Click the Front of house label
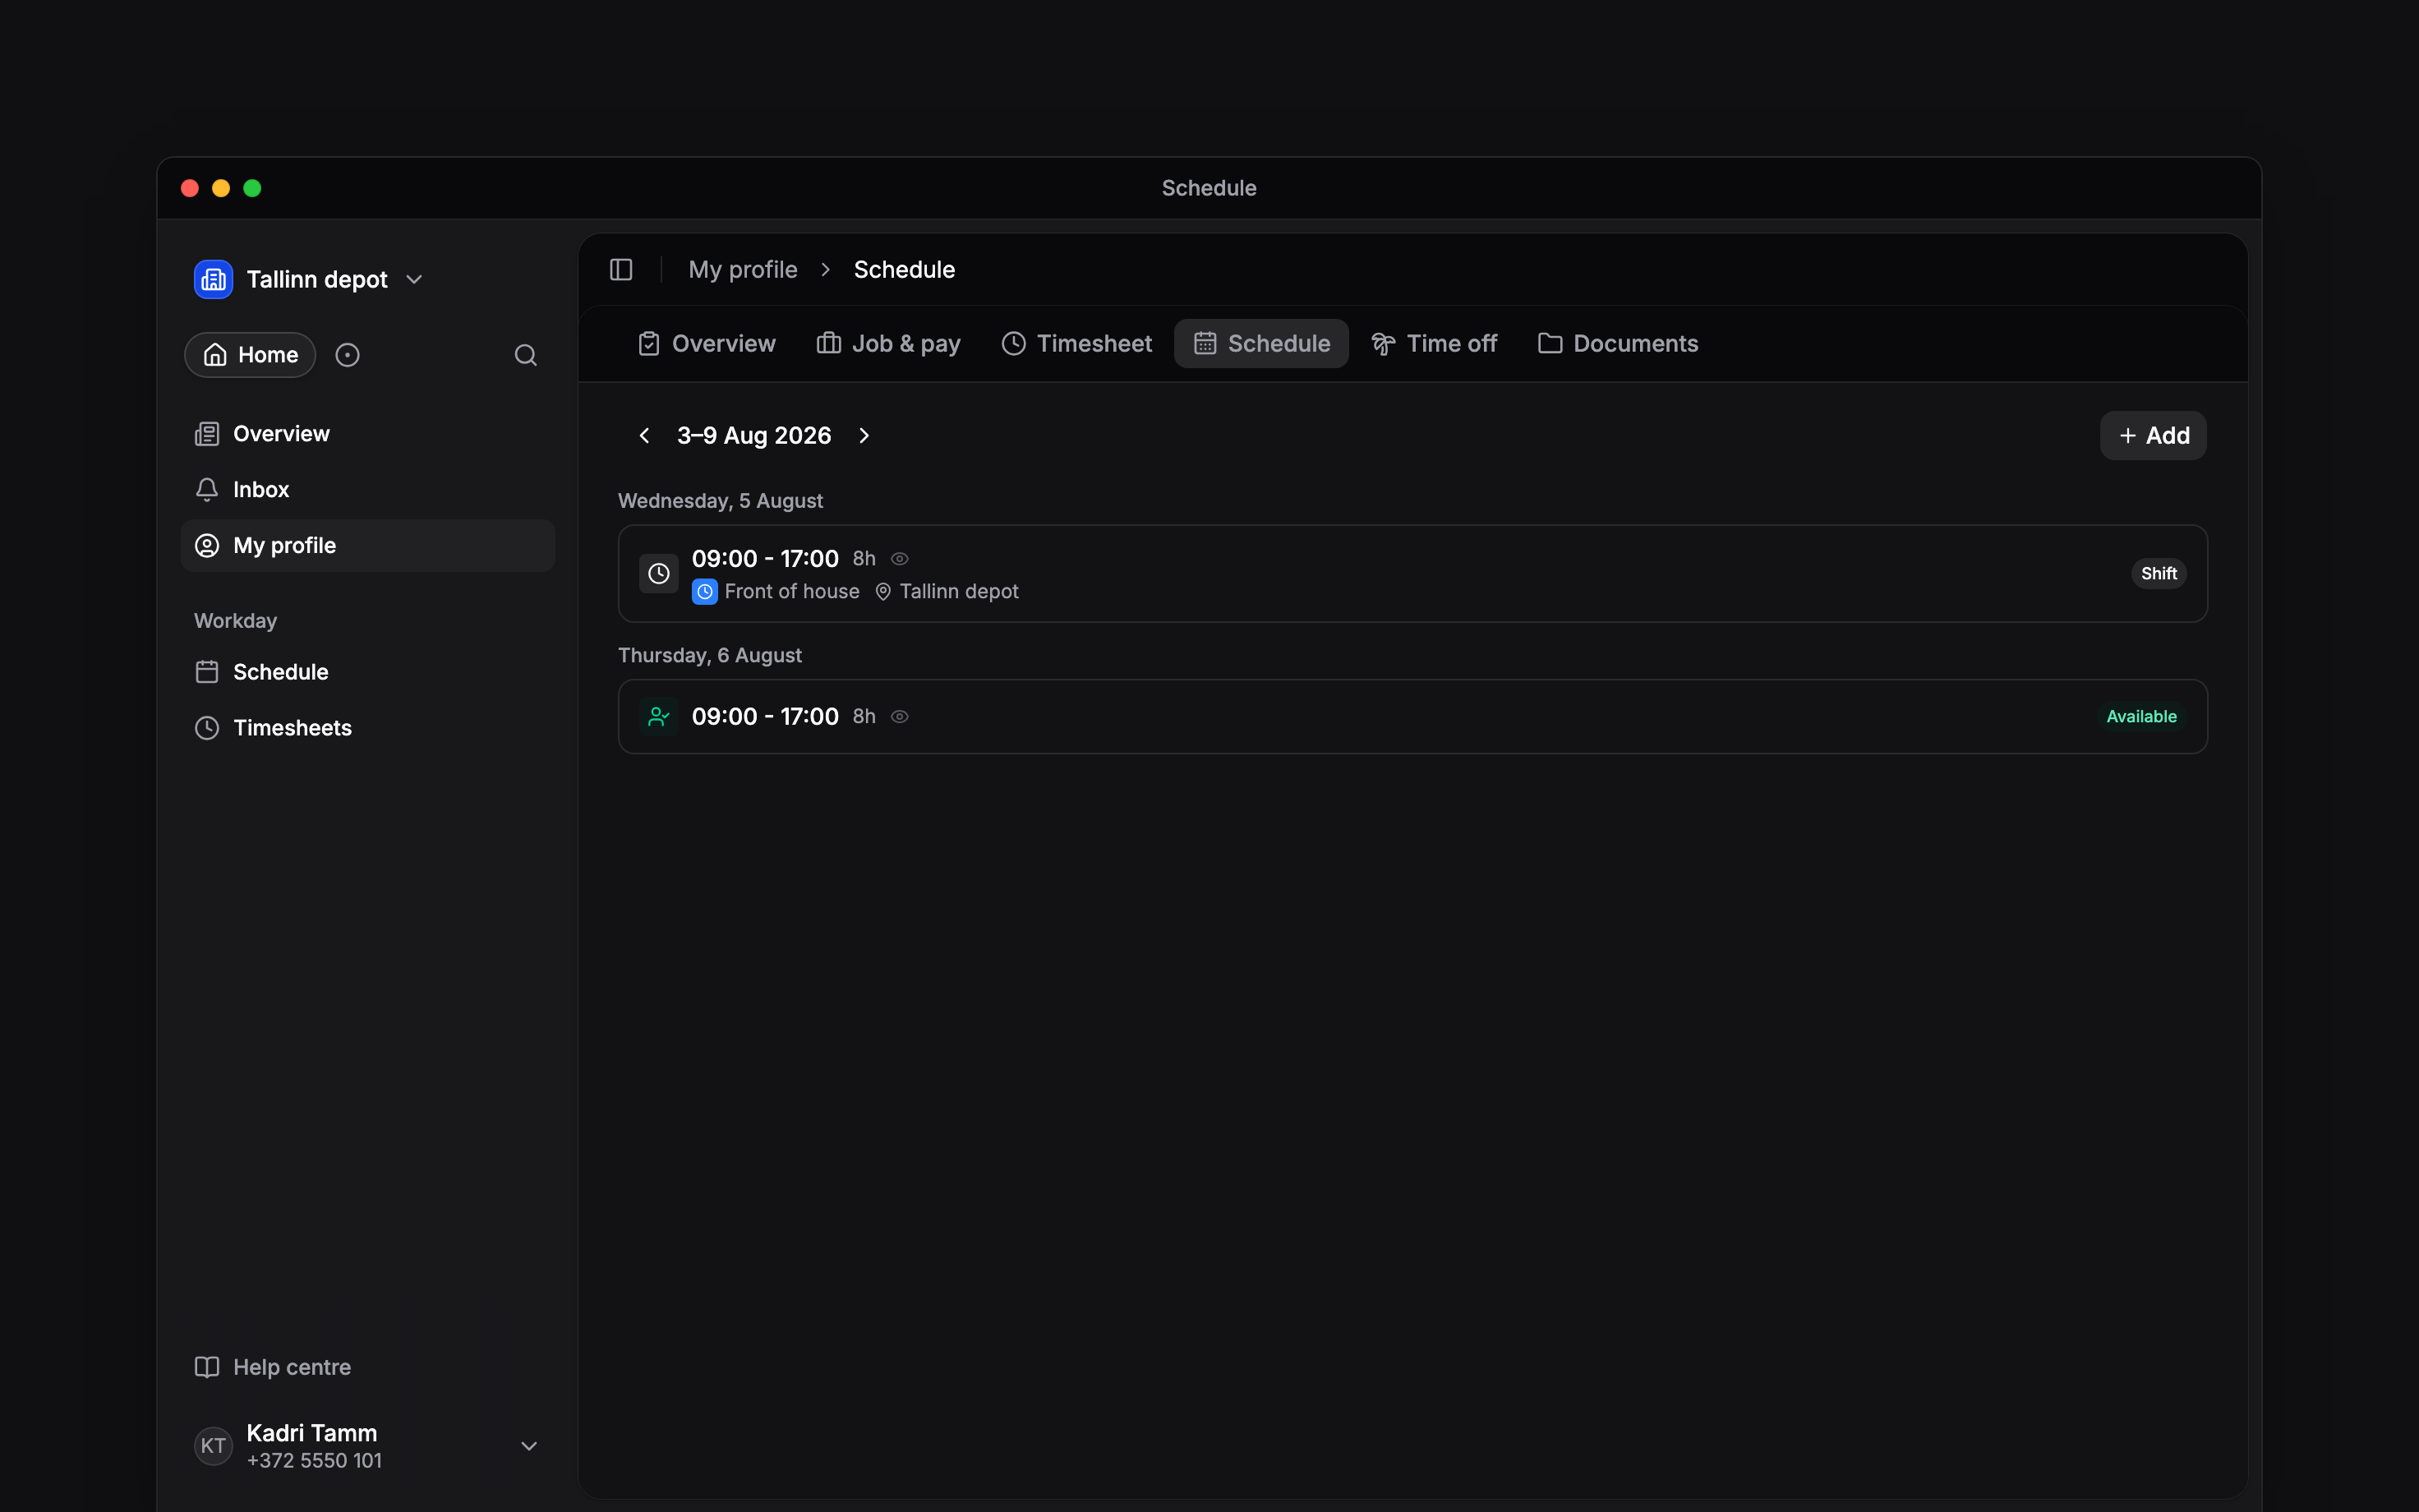Viewport: 2419px width, 1512px height. click(x=791, y=592)
